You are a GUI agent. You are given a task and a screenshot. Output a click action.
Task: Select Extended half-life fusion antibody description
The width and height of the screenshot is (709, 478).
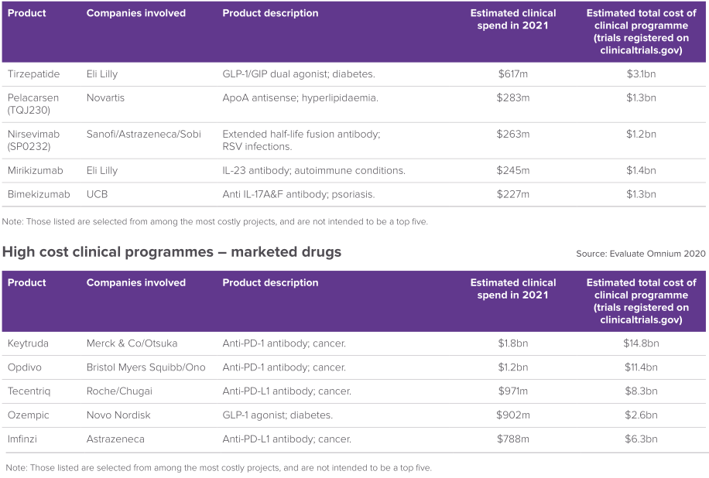(301, 140)
